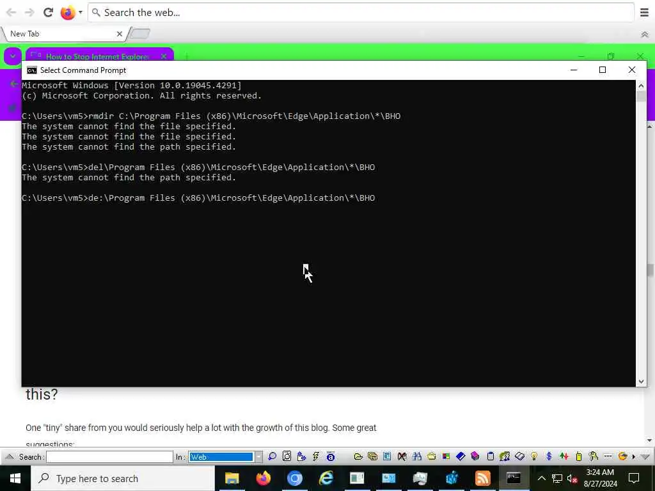Open the orange RSS feed taskbar app
Viewport: 655px width, 491px height.
click(x=482, y=478)
